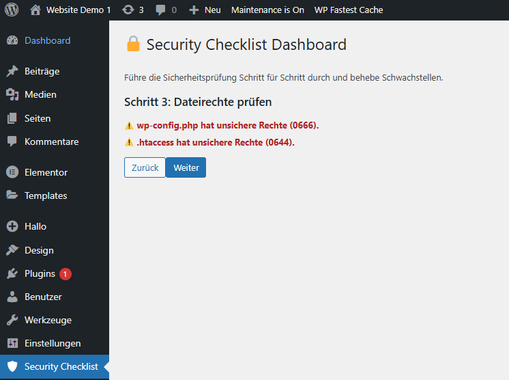Click the comments bubble icon in admin bar
The height and width of the screenshot is (380, 509).
click(x=160, y=10)
